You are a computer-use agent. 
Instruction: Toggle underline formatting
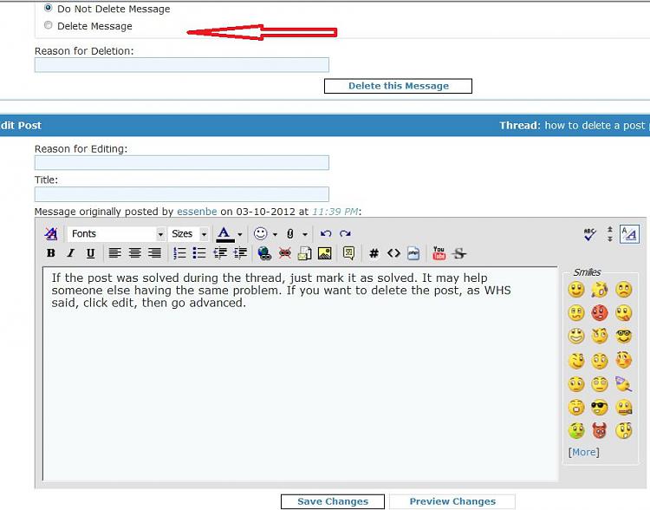[x=90, y=253]
